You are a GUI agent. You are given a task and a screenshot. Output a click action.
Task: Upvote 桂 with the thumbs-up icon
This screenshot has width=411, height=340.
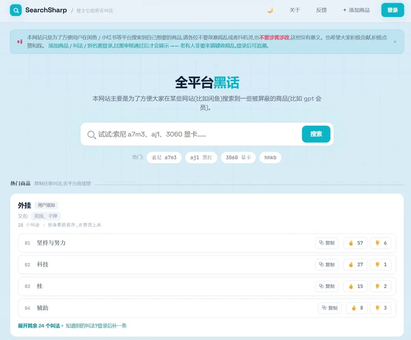click(x=356, y=286)
